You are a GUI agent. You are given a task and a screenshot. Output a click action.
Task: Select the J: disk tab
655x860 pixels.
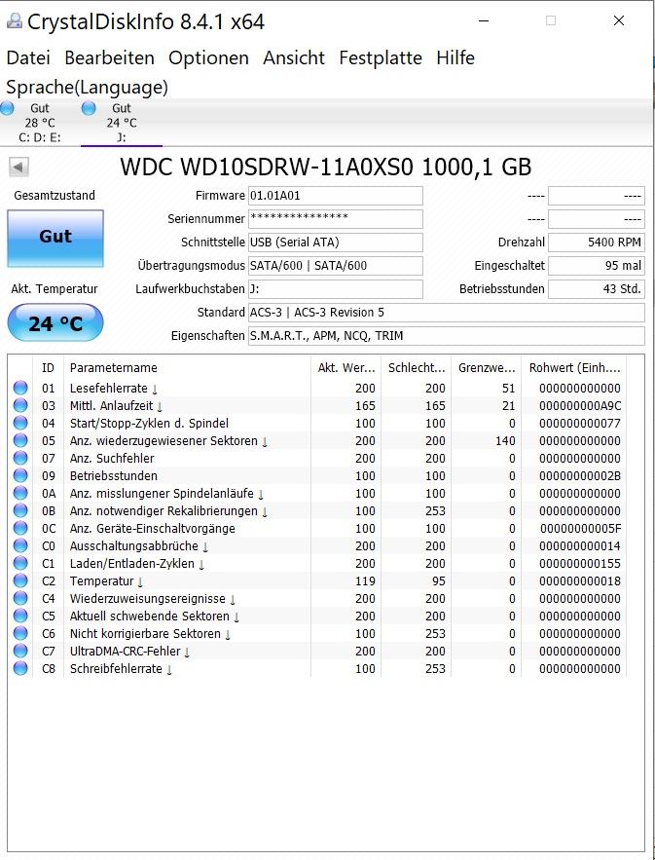point(122,123)
